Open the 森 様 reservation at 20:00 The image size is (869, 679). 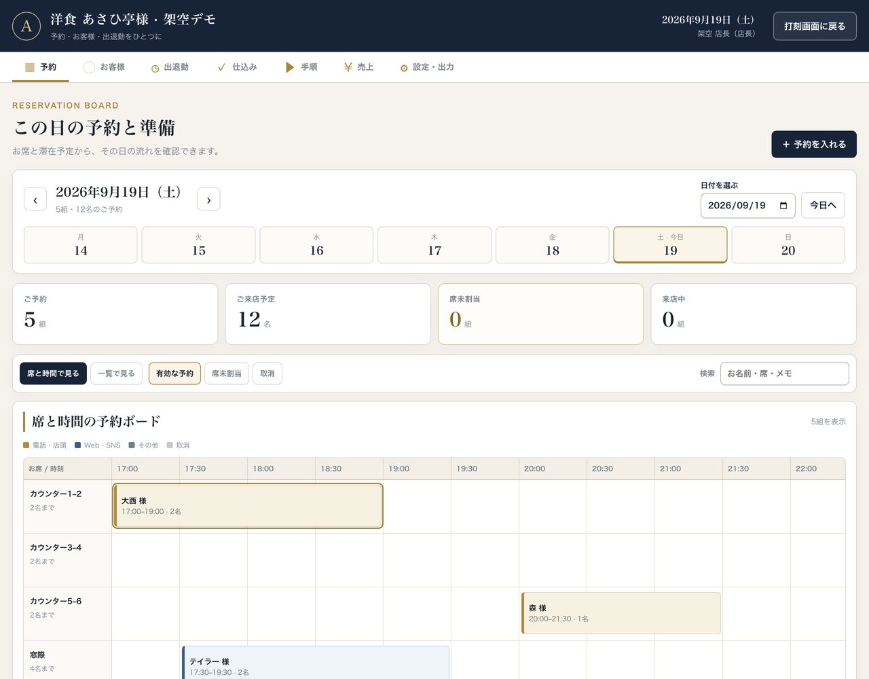(621, 613)
